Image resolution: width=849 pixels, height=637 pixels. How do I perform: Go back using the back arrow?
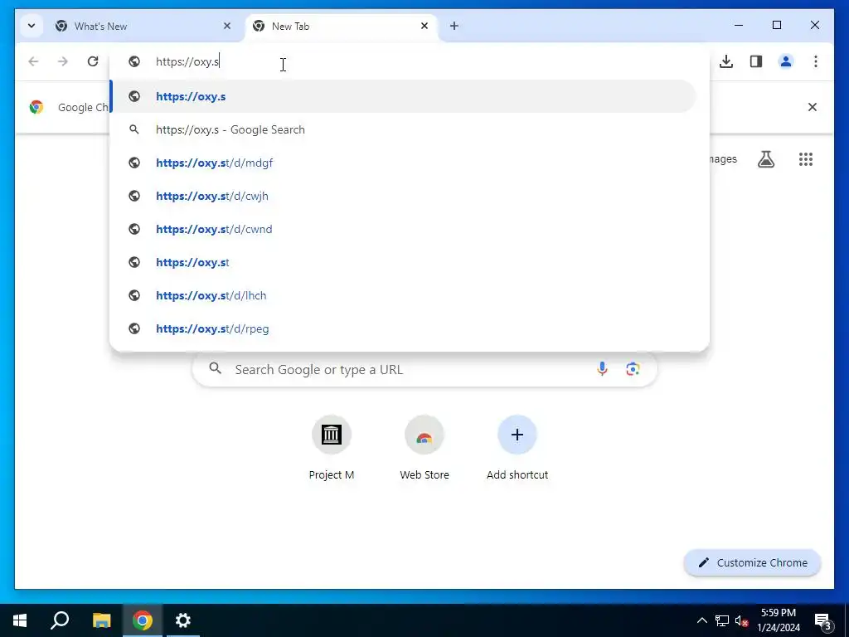(33, 61)
